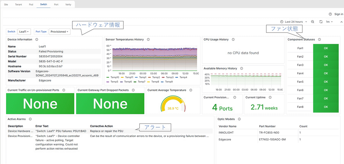Click the Current Uptime info icon
The width and height of the screenshot is (344, 164).
click(270, 97)
